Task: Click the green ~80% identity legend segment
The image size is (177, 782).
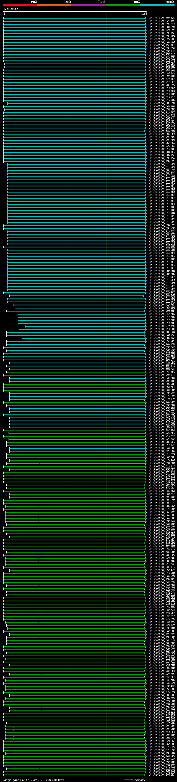Action: 123,5
